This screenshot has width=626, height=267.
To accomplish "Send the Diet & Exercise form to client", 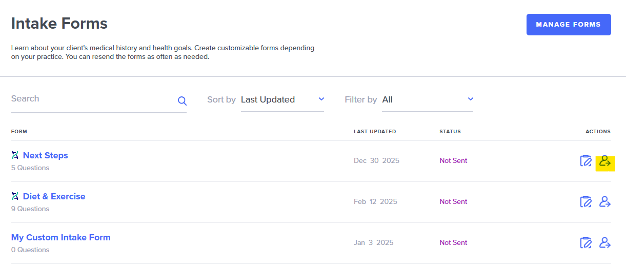I will 605,202.
